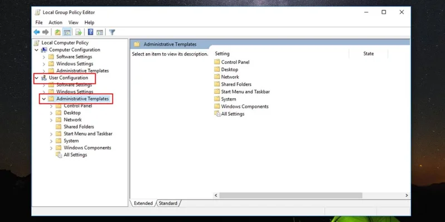Expand Desktop node in tree

click(x=51, y=113)
